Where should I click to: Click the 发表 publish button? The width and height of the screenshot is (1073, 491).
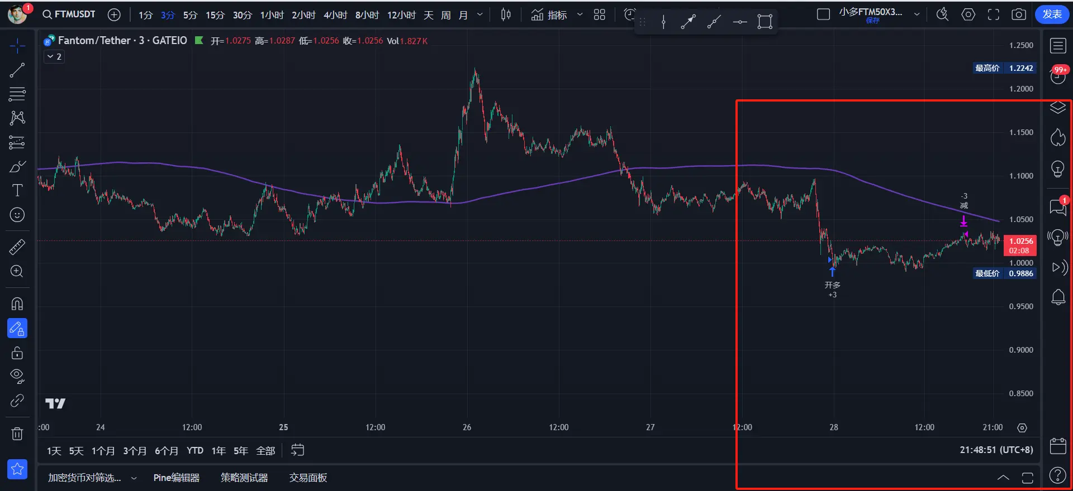click(x=1052, y=15)
